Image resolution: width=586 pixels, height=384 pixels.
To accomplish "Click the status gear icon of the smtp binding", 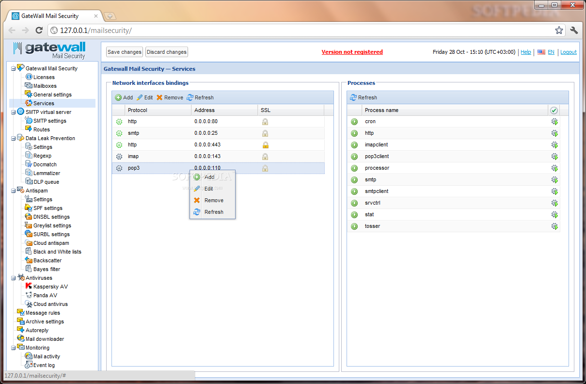I will pyautogui.click(x=119, y=133).
